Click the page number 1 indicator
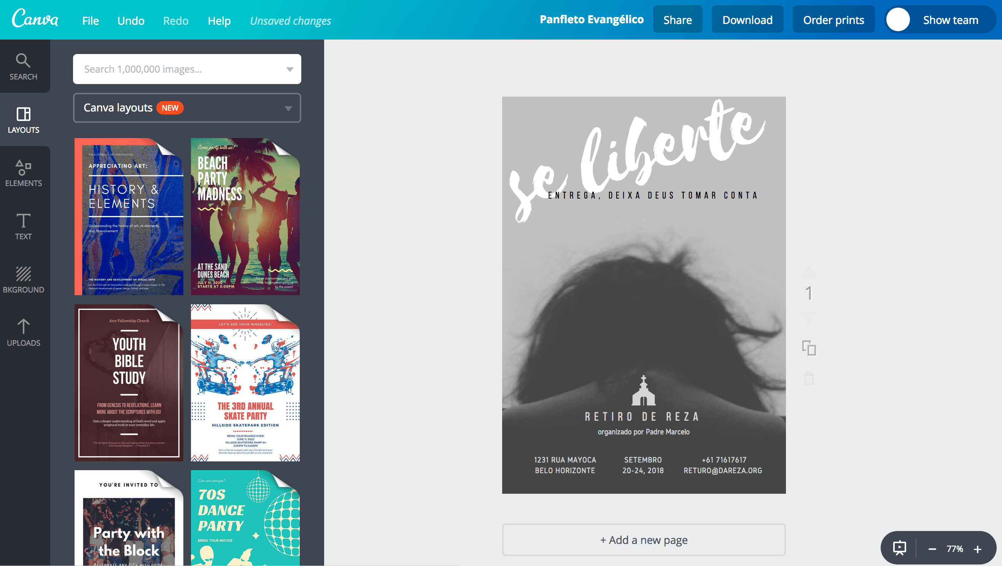 809,294
